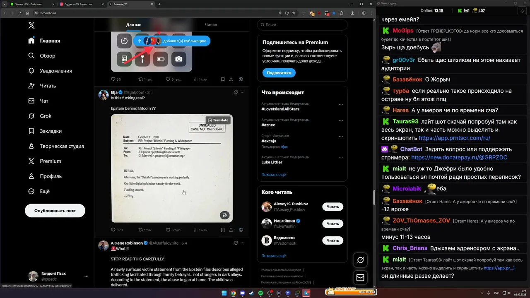Open more options for #excaja trend

(341, 137)
